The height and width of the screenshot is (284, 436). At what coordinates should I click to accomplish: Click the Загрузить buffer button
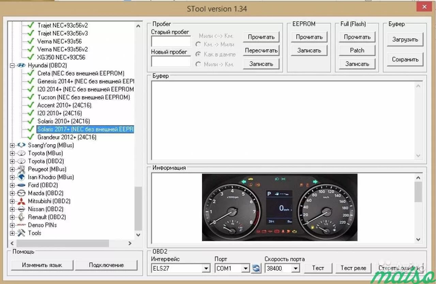click(x=405, y=39)
